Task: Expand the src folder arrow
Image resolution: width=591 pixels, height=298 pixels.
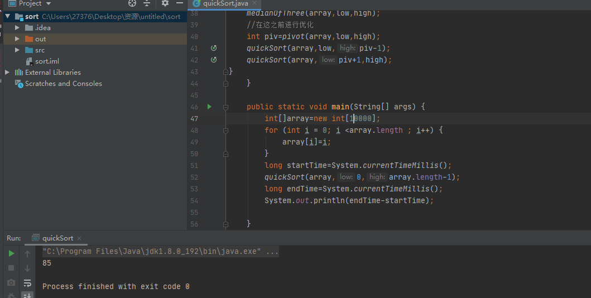Action: click(x=17, y=50)
